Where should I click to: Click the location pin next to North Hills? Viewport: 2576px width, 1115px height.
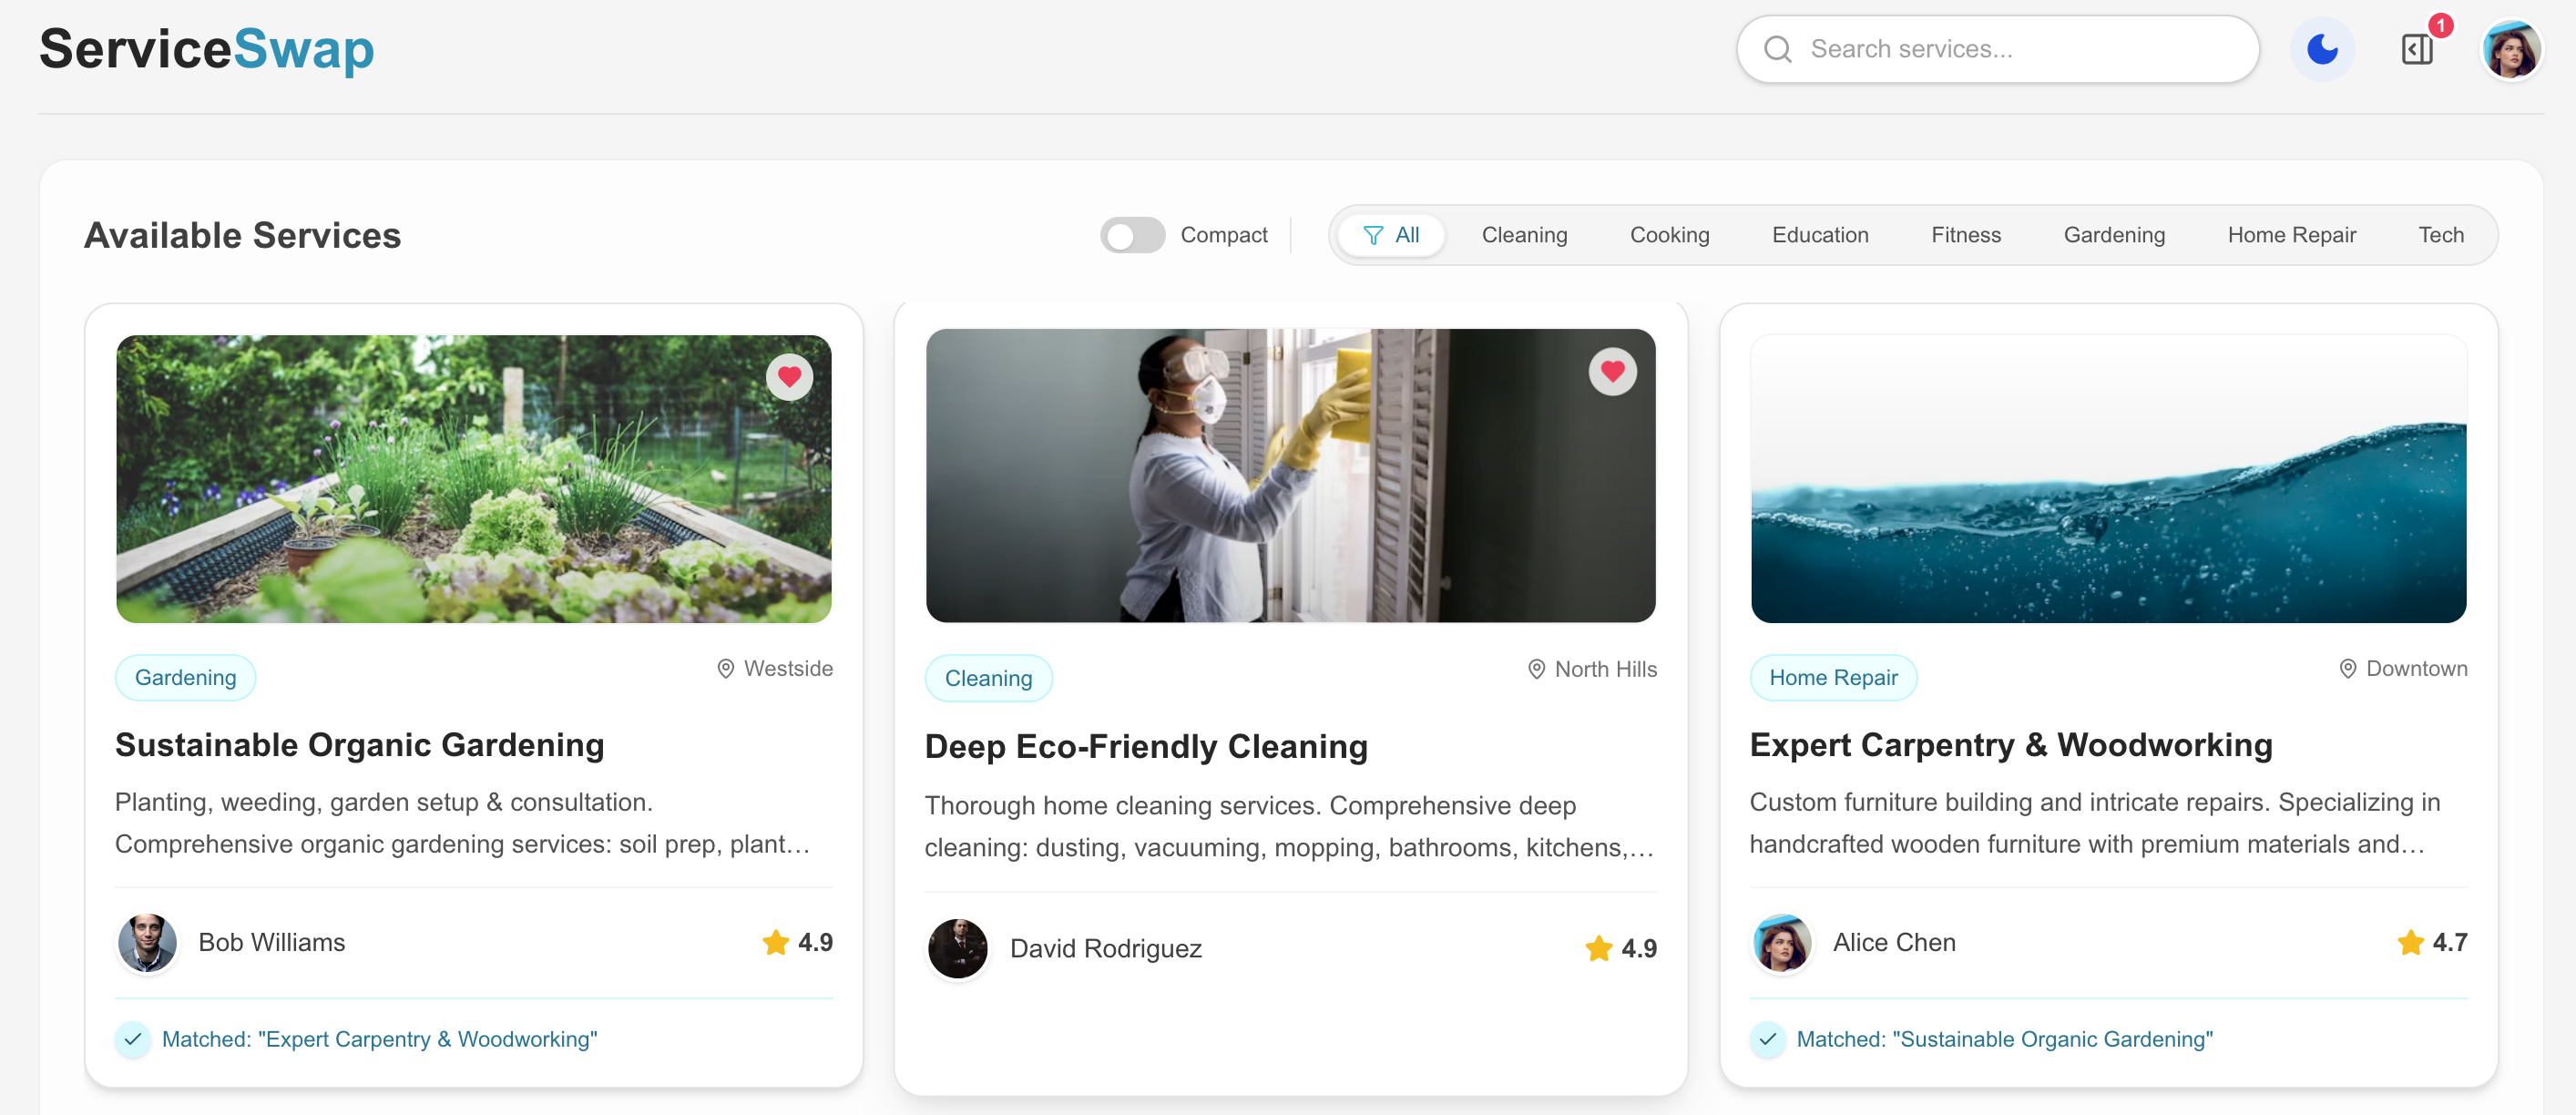click(x=1537, y=669)
